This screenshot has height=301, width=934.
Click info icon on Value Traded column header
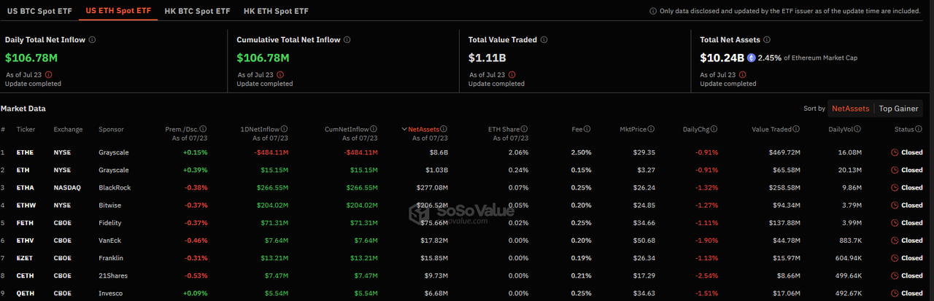click(x=797, y=129)
